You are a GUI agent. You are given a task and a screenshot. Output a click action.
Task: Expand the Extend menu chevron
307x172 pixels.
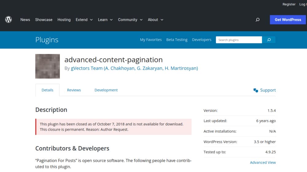[x=91, y=20]
